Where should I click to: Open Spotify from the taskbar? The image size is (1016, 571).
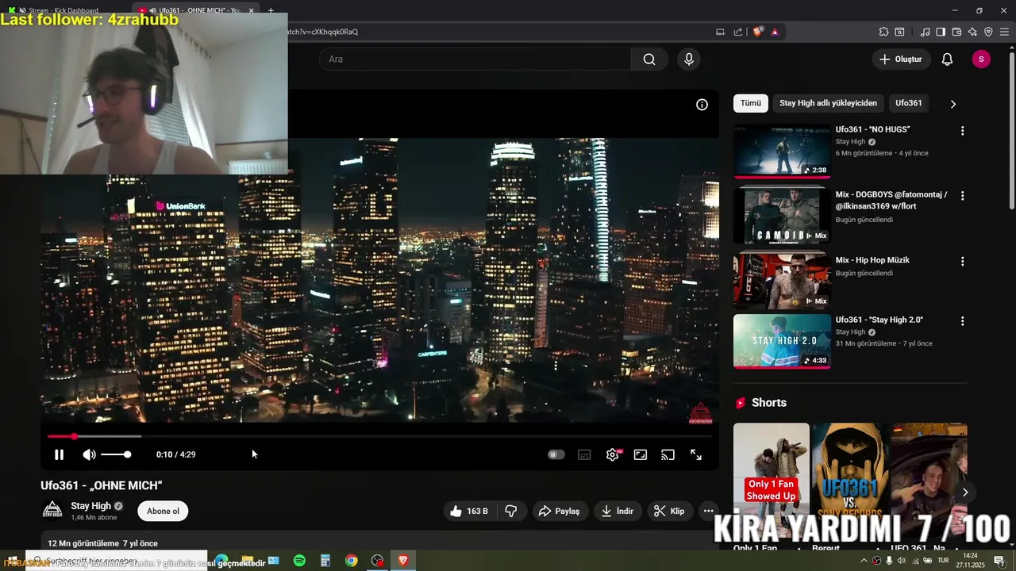coord(299,561)
